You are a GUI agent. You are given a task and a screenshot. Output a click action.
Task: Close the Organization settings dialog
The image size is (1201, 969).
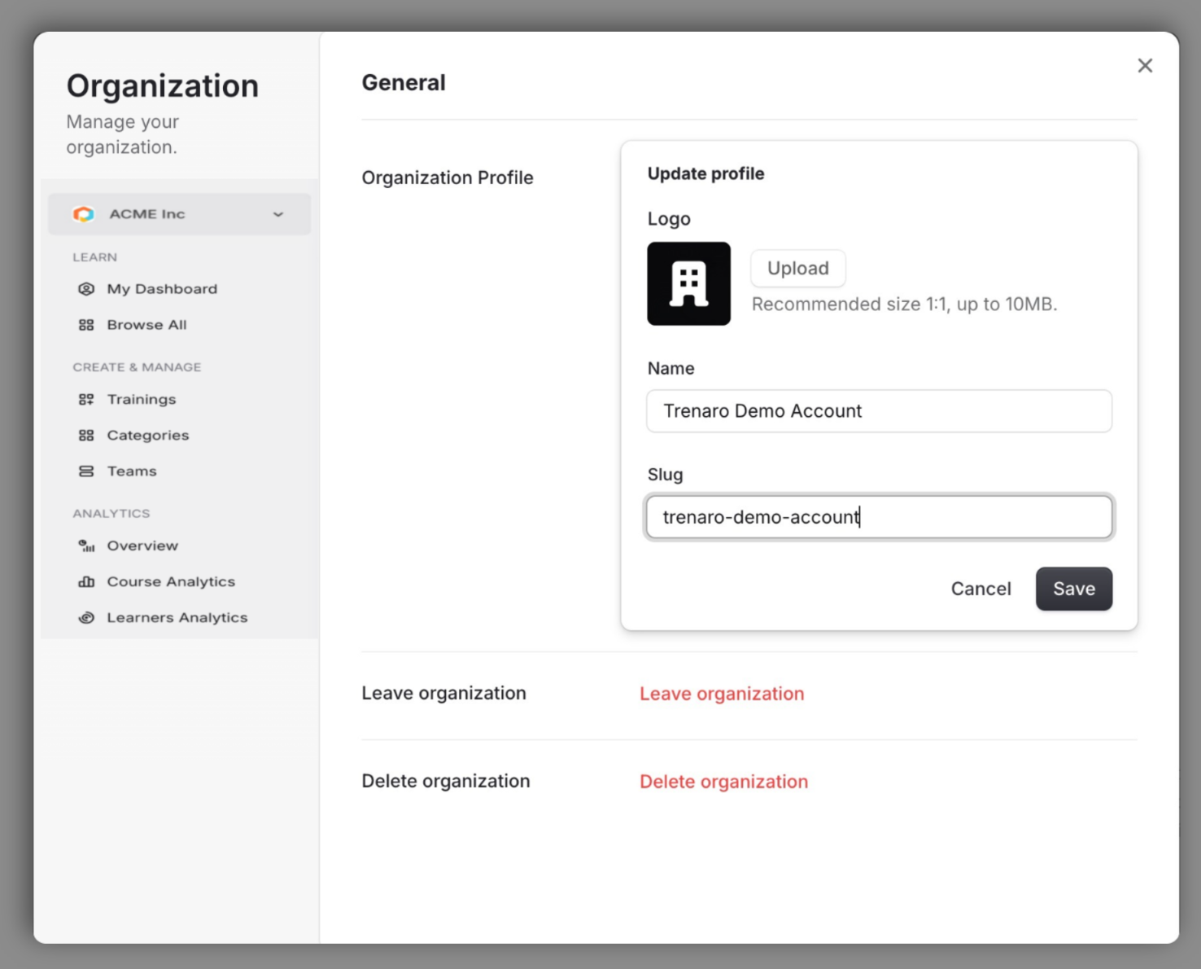click(1145, 65)
